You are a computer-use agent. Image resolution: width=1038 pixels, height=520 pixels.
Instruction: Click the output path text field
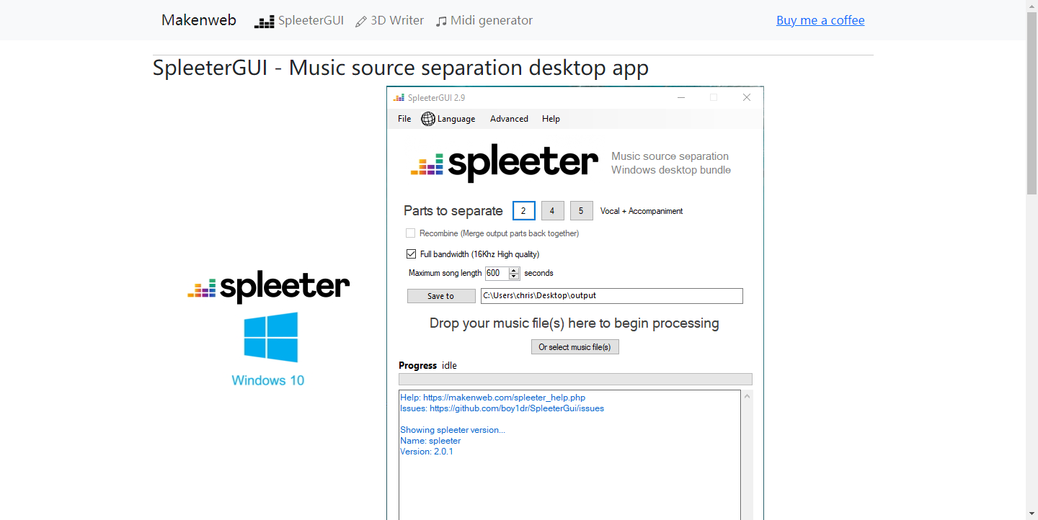pos(612,296)
